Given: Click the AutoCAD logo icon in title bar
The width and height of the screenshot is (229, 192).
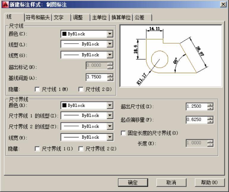Looking at the screenshot, I should click(x=4, y=4).
